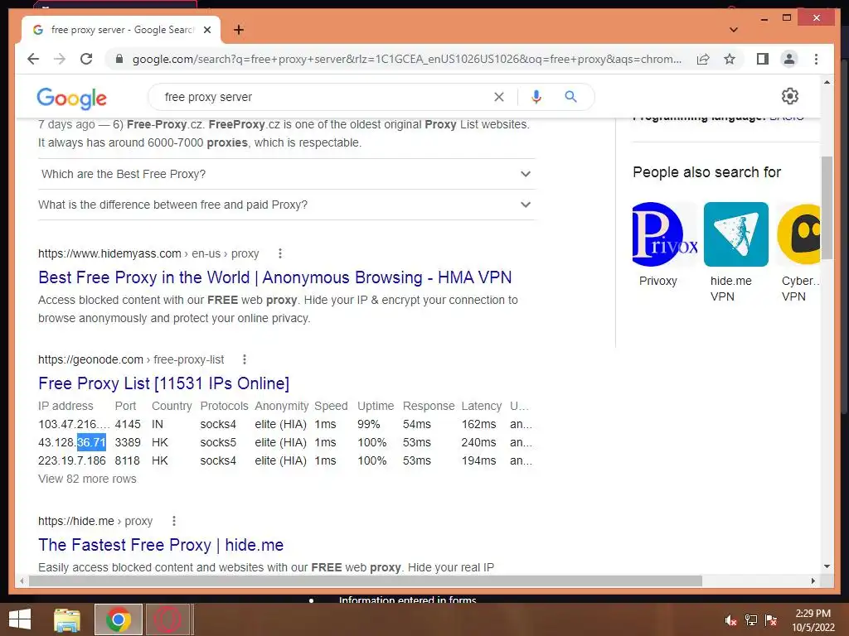Click the scroll down arrow
This screenshot has height=636, width=849.
pyautogui.click(x=827, y=566)
